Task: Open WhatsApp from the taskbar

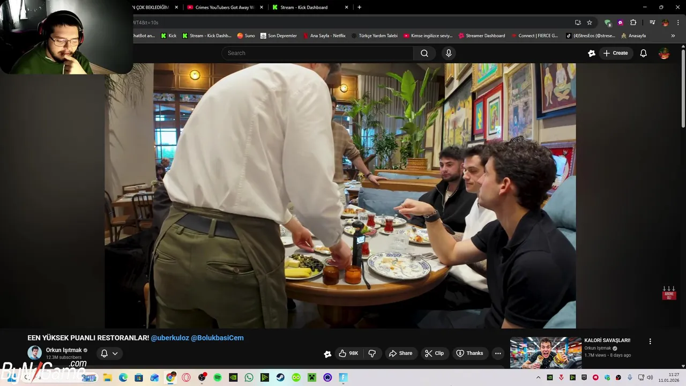Action: pyautogui.click(x=249, y=377)
